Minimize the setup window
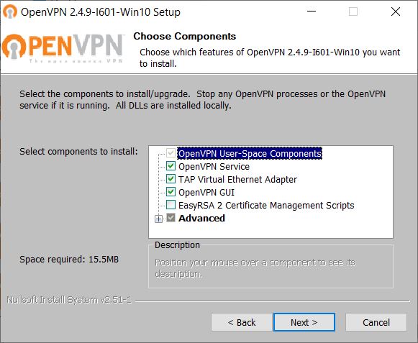This screenshot has width=418, height=343. tap(312, 12)
